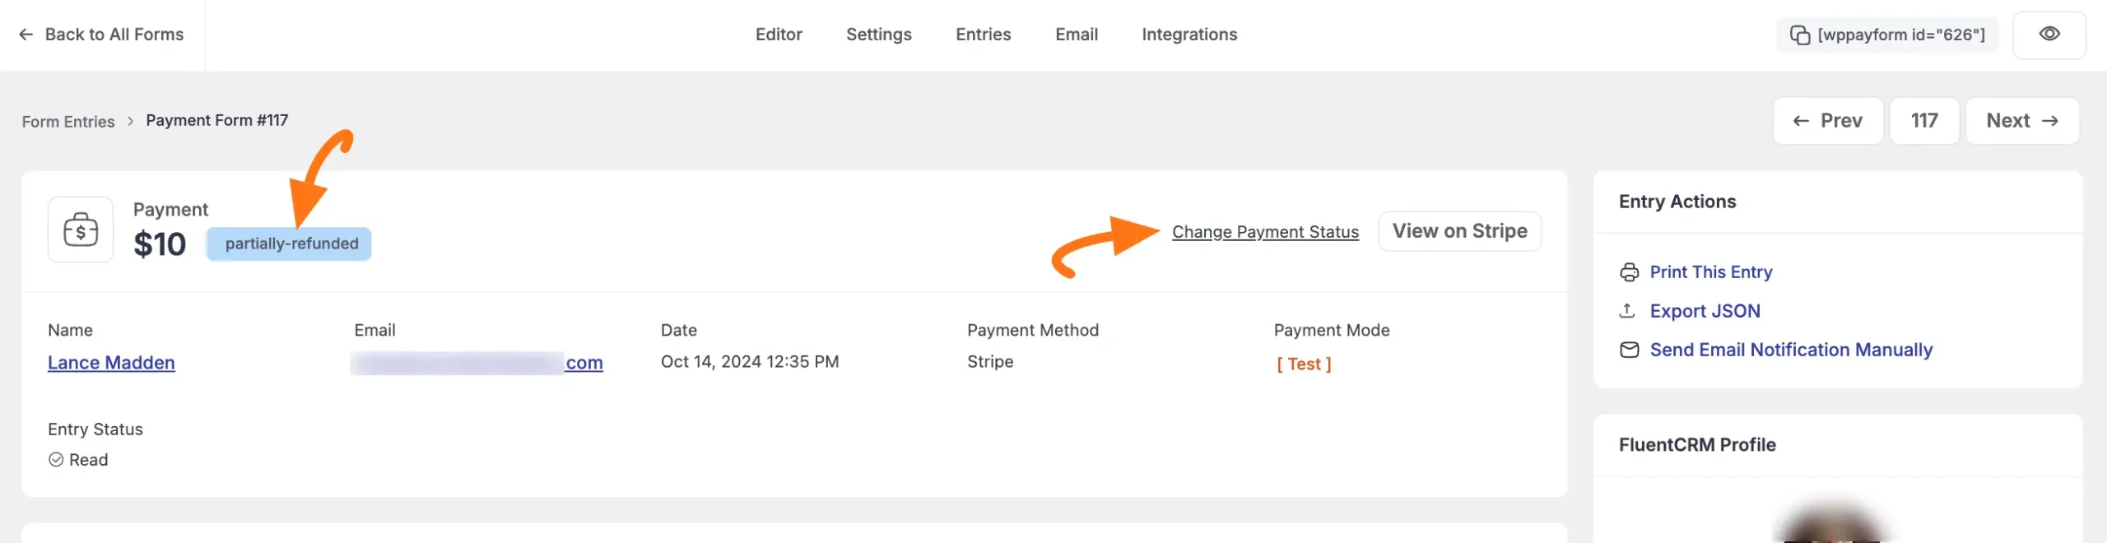The height and width of the screenshot is (543, 2107).
Task: Go to the Prev entry
Action: (1828, 121)
